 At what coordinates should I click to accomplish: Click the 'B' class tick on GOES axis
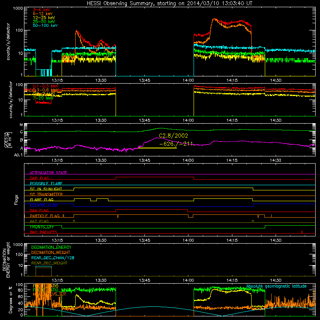click(x=22, y=140)
